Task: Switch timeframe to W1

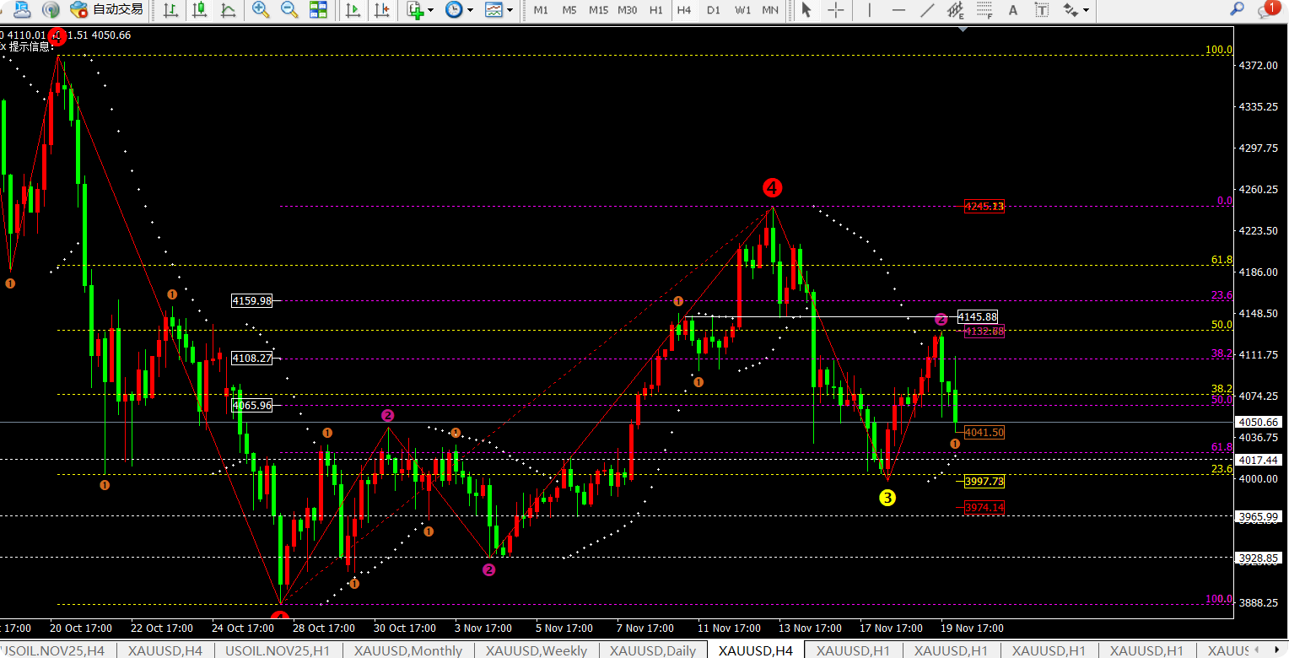Action: [742, 10]
